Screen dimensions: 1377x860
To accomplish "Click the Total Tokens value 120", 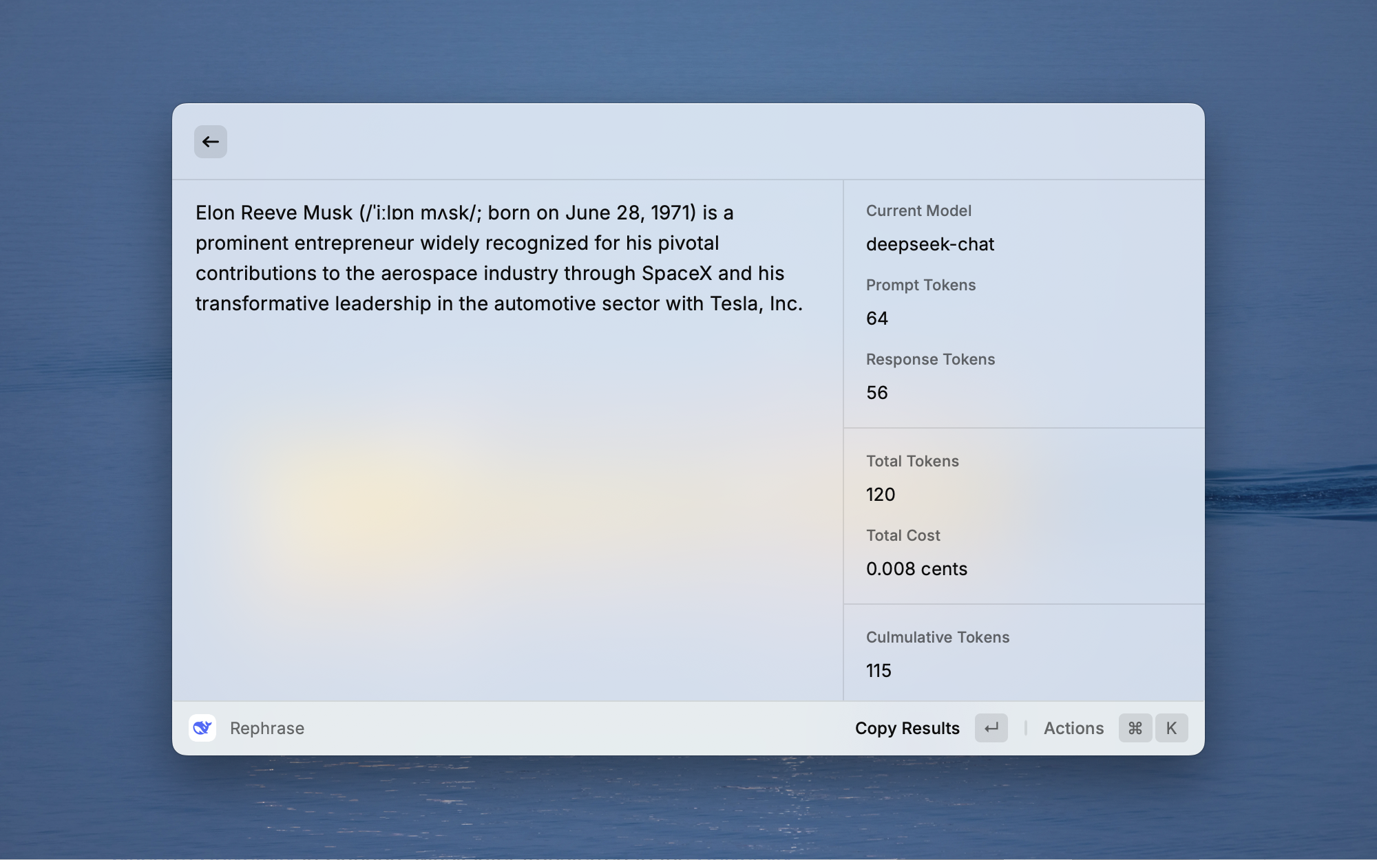I will pyautogui.click(x=881, y=495).
